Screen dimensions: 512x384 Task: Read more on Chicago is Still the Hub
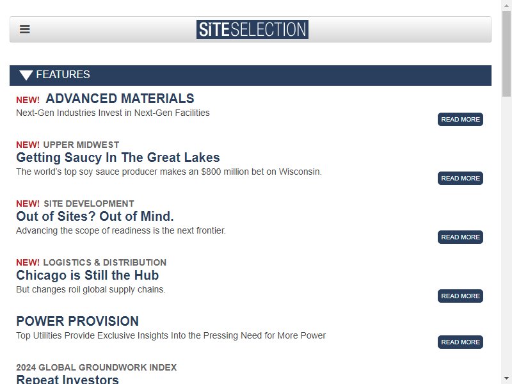[460, 296]
